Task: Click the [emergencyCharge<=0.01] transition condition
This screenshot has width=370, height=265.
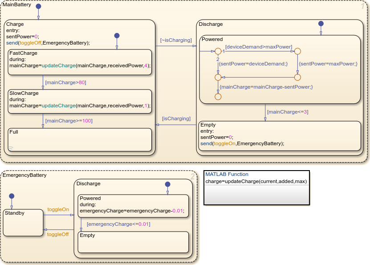Action: [118, 224]
